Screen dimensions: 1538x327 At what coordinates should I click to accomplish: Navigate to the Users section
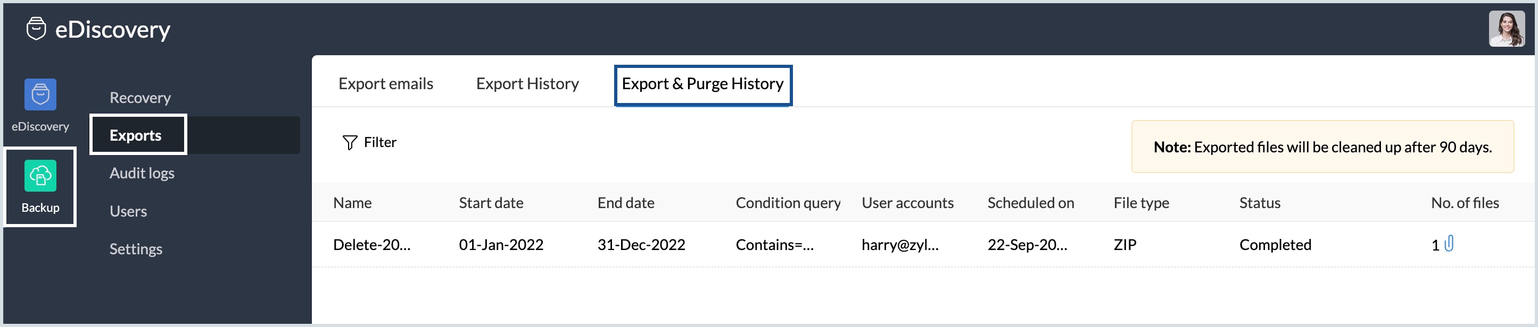tap(128, 211)
